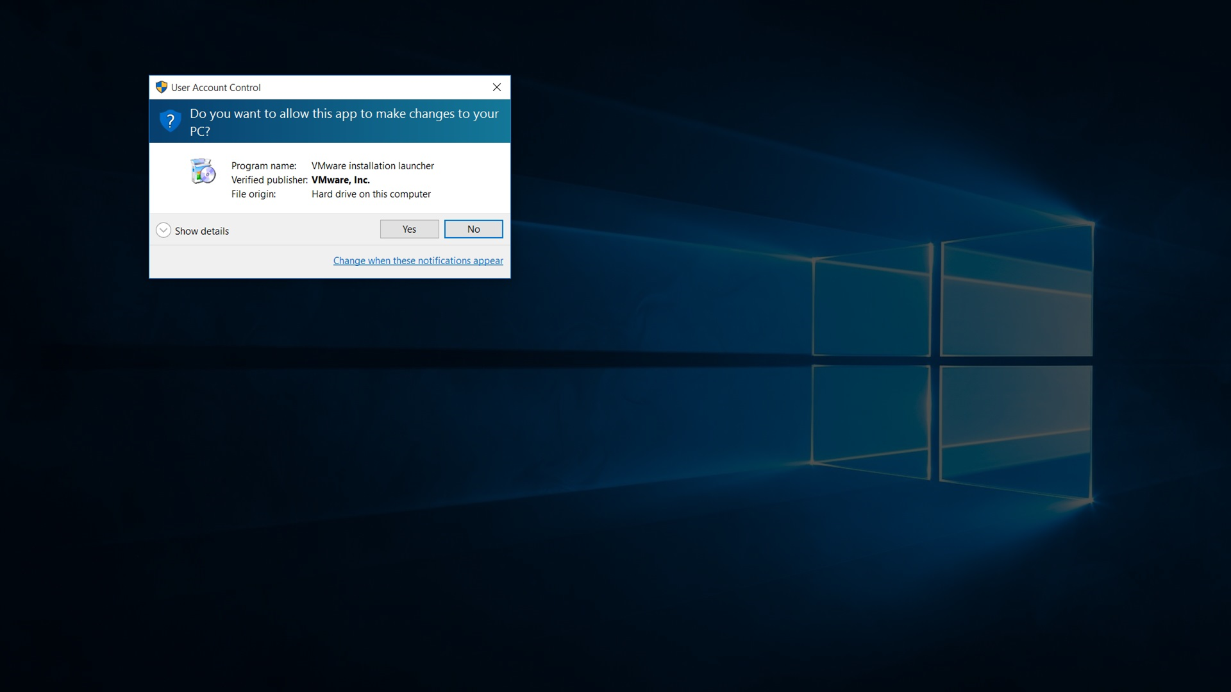Click the 'Show details' label text

click(201, 230)
